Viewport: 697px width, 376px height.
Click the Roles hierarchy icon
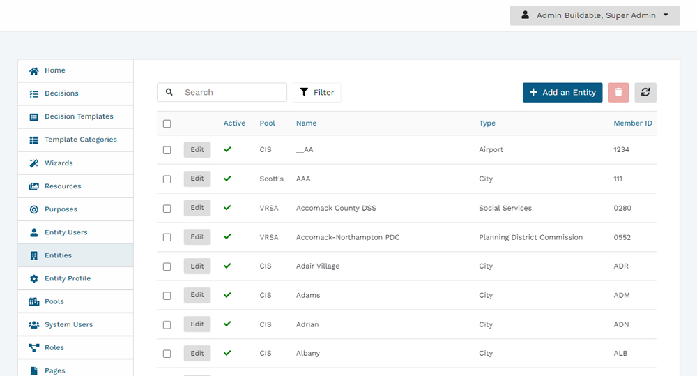coord(33,348)
